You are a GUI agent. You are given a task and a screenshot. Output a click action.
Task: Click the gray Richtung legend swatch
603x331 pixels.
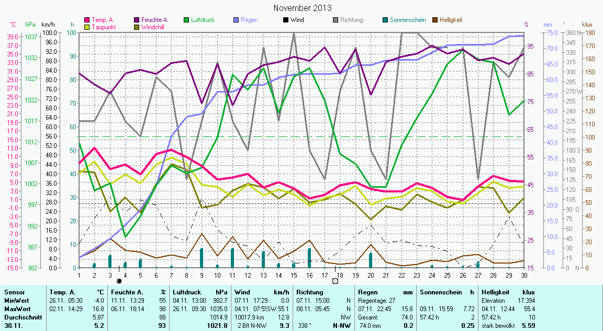(x=335, y=20)
